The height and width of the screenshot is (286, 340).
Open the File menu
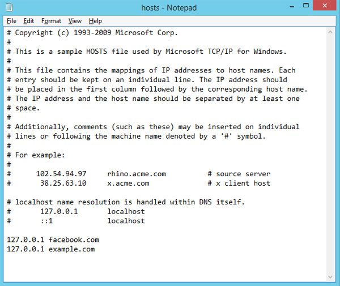12,21
